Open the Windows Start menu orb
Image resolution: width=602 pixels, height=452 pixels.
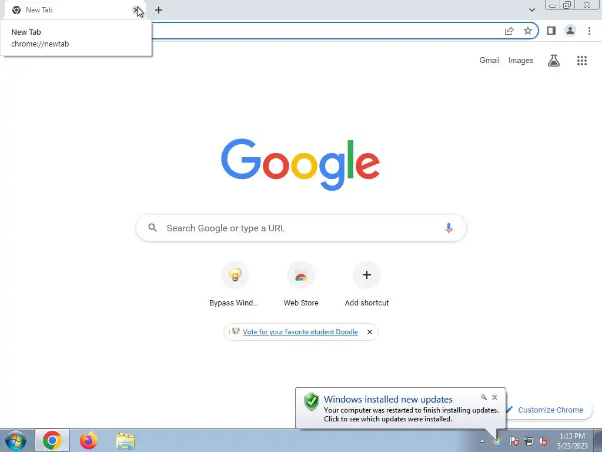coord(16,440)
